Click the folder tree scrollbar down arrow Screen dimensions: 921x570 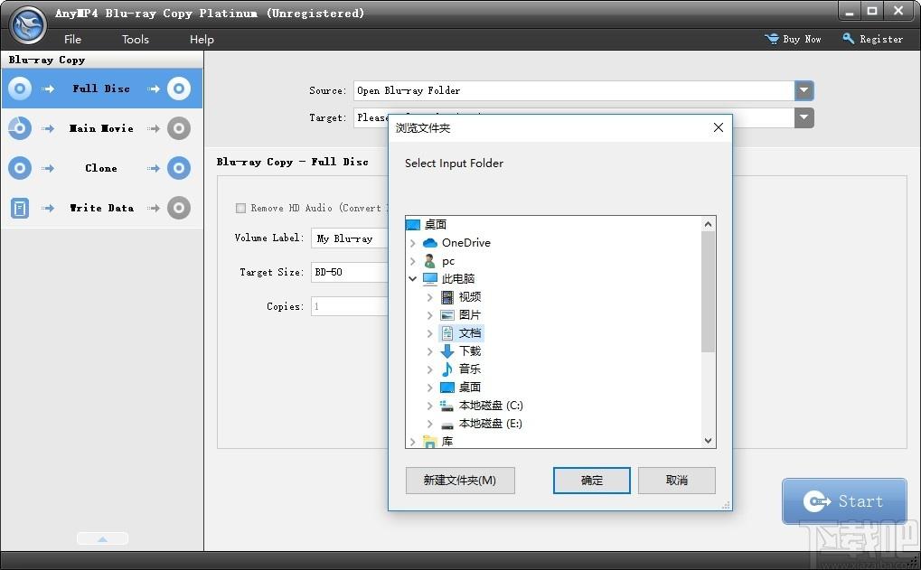click(708, 441)
